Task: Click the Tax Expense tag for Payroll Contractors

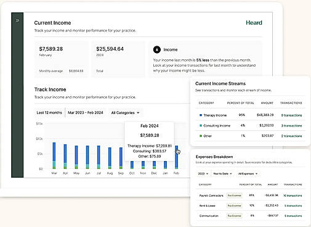Action: 234,196
